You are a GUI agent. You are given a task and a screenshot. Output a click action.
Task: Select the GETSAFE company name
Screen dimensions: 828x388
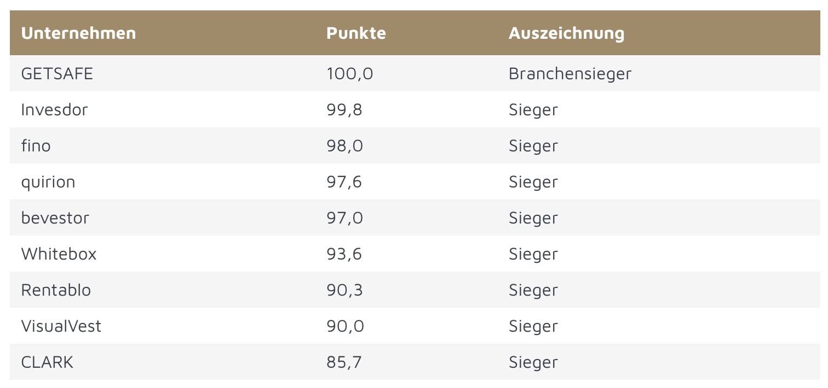(57, 73)
